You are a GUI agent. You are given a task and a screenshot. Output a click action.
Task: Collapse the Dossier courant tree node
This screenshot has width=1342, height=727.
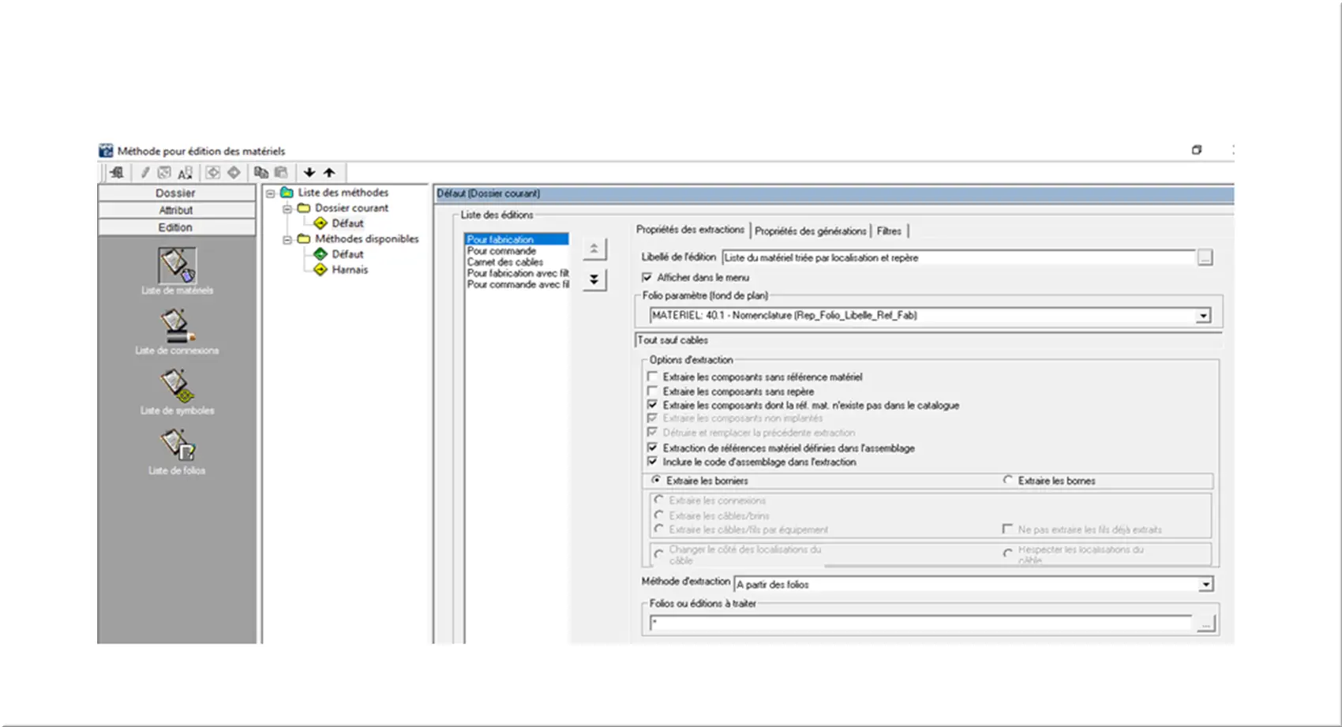(287, 208)
